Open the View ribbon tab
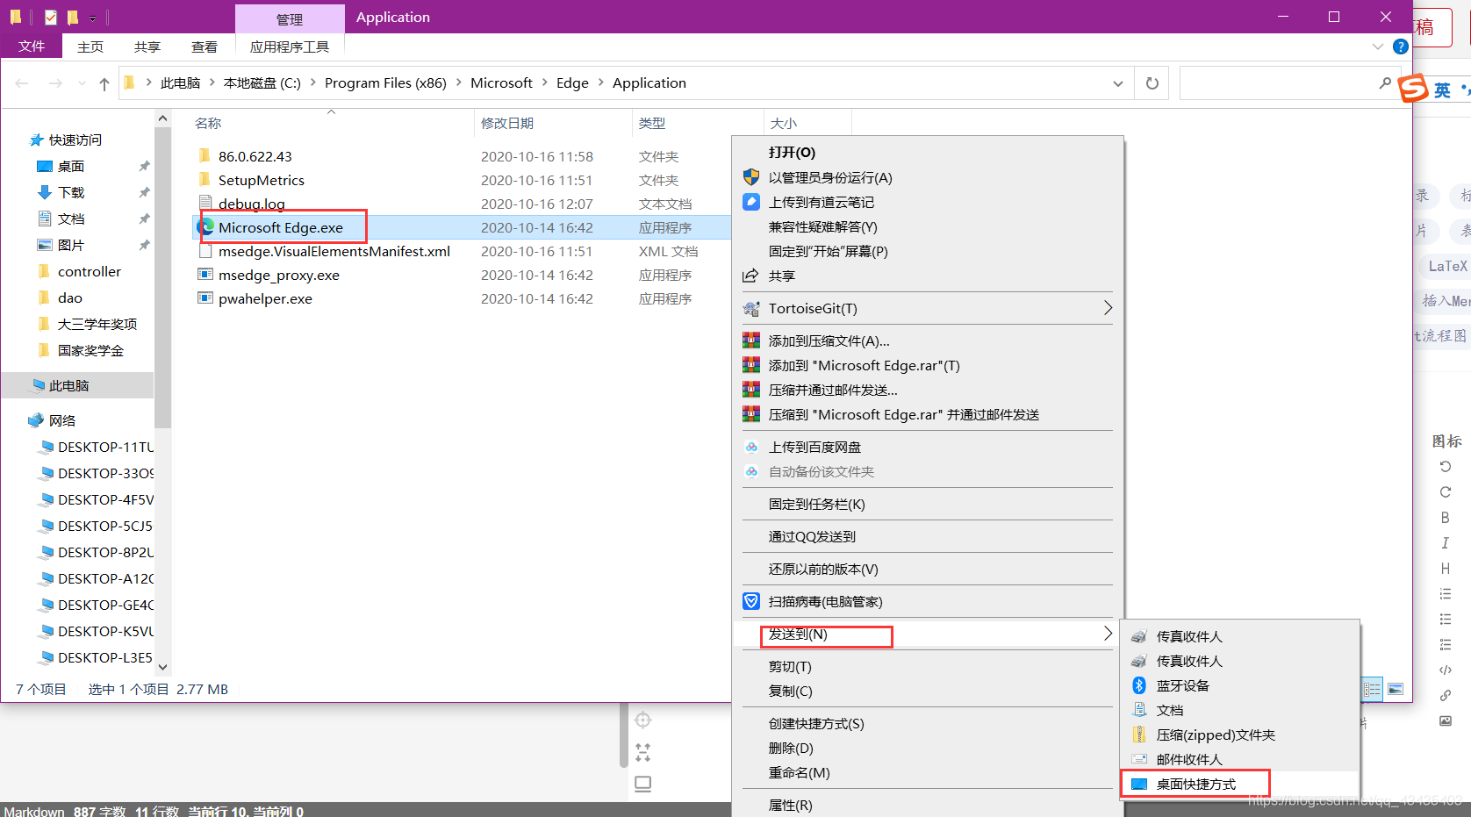 (x=205, y=47)
